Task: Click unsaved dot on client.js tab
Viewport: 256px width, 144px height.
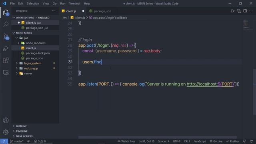Action: click(83, 11)
